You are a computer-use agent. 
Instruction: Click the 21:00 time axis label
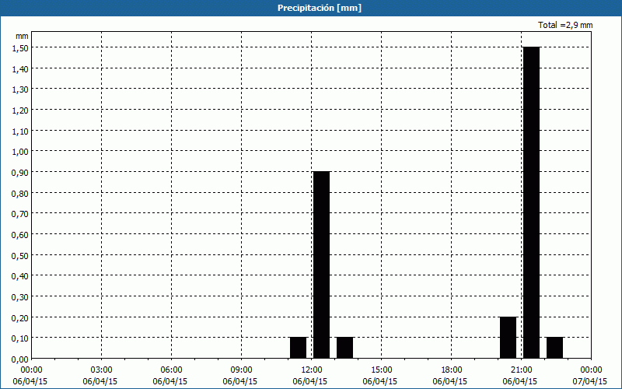(521, 370)
